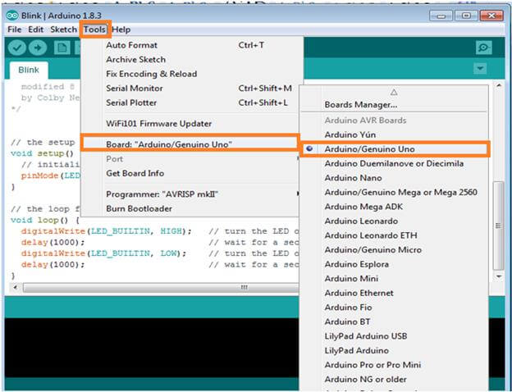Select Arduino Esplora board
512x392 pixels.
[x=395, y=264]
